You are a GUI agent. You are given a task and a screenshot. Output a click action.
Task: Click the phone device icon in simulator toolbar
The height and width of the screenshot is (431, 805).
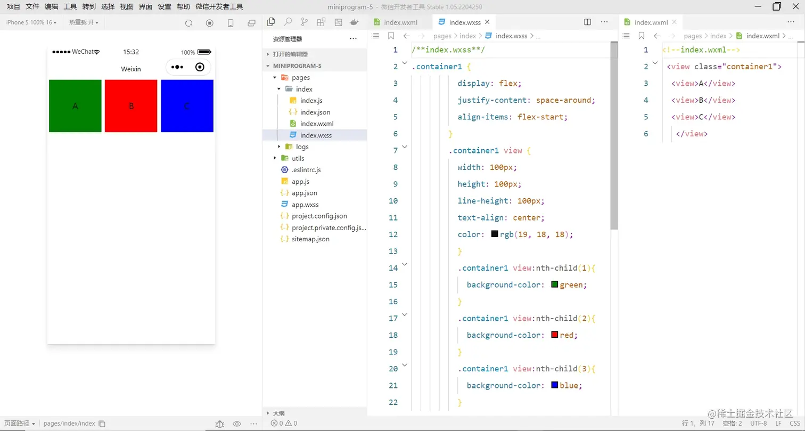coord(231,23)
